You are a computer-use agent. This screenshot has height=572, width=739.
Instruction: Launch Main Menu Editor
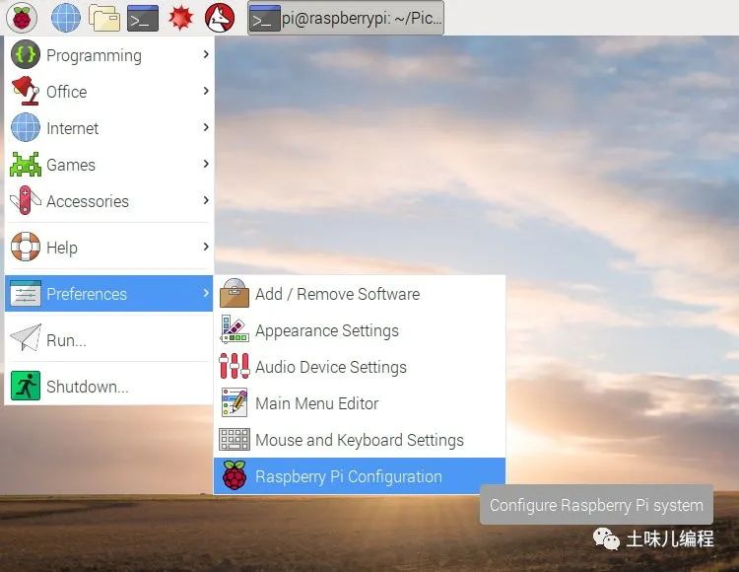360,402
